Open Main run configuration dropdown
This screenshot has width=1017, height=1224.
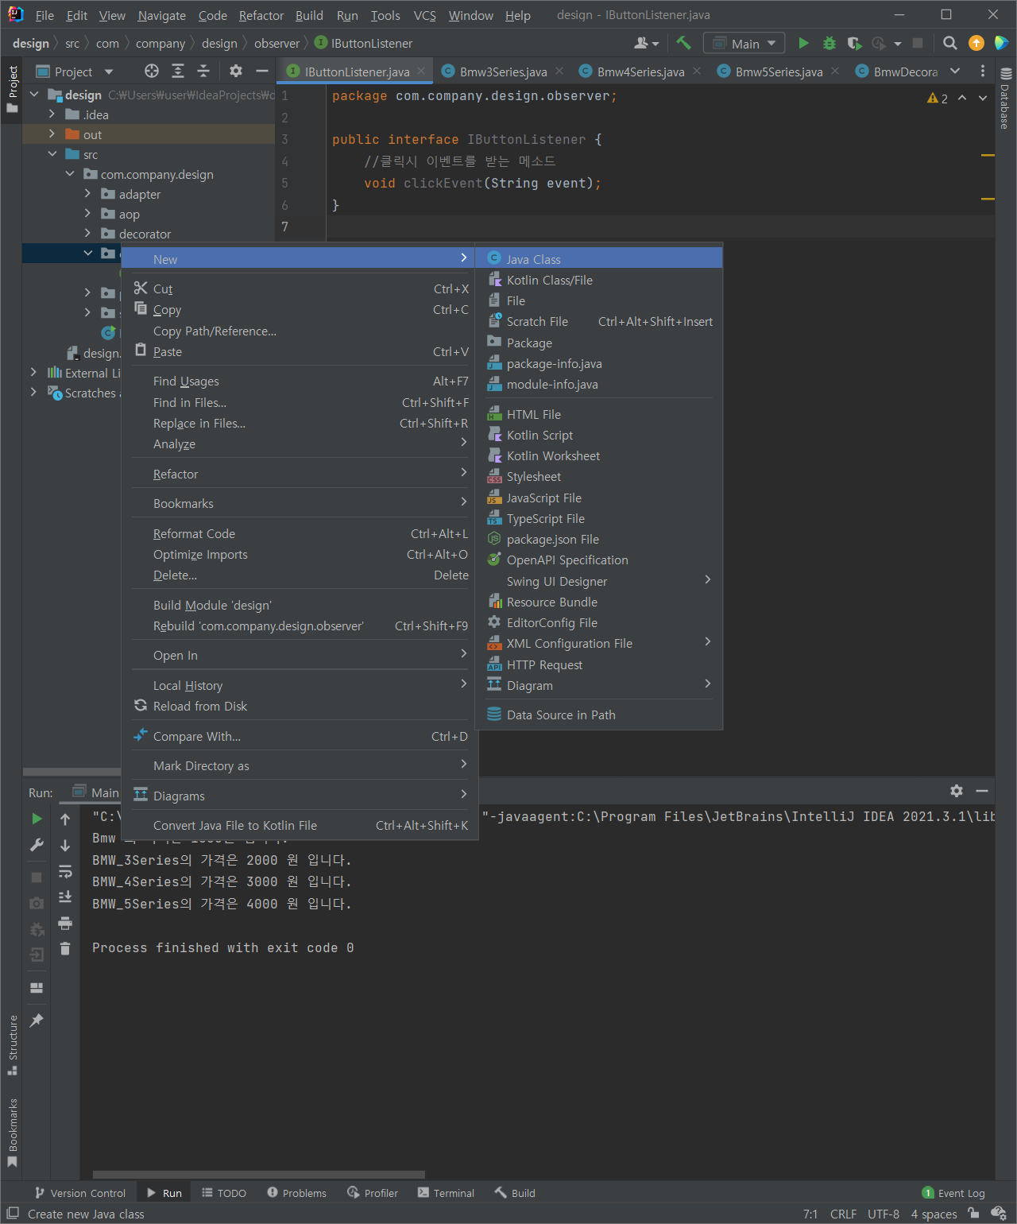click(744, 44)
